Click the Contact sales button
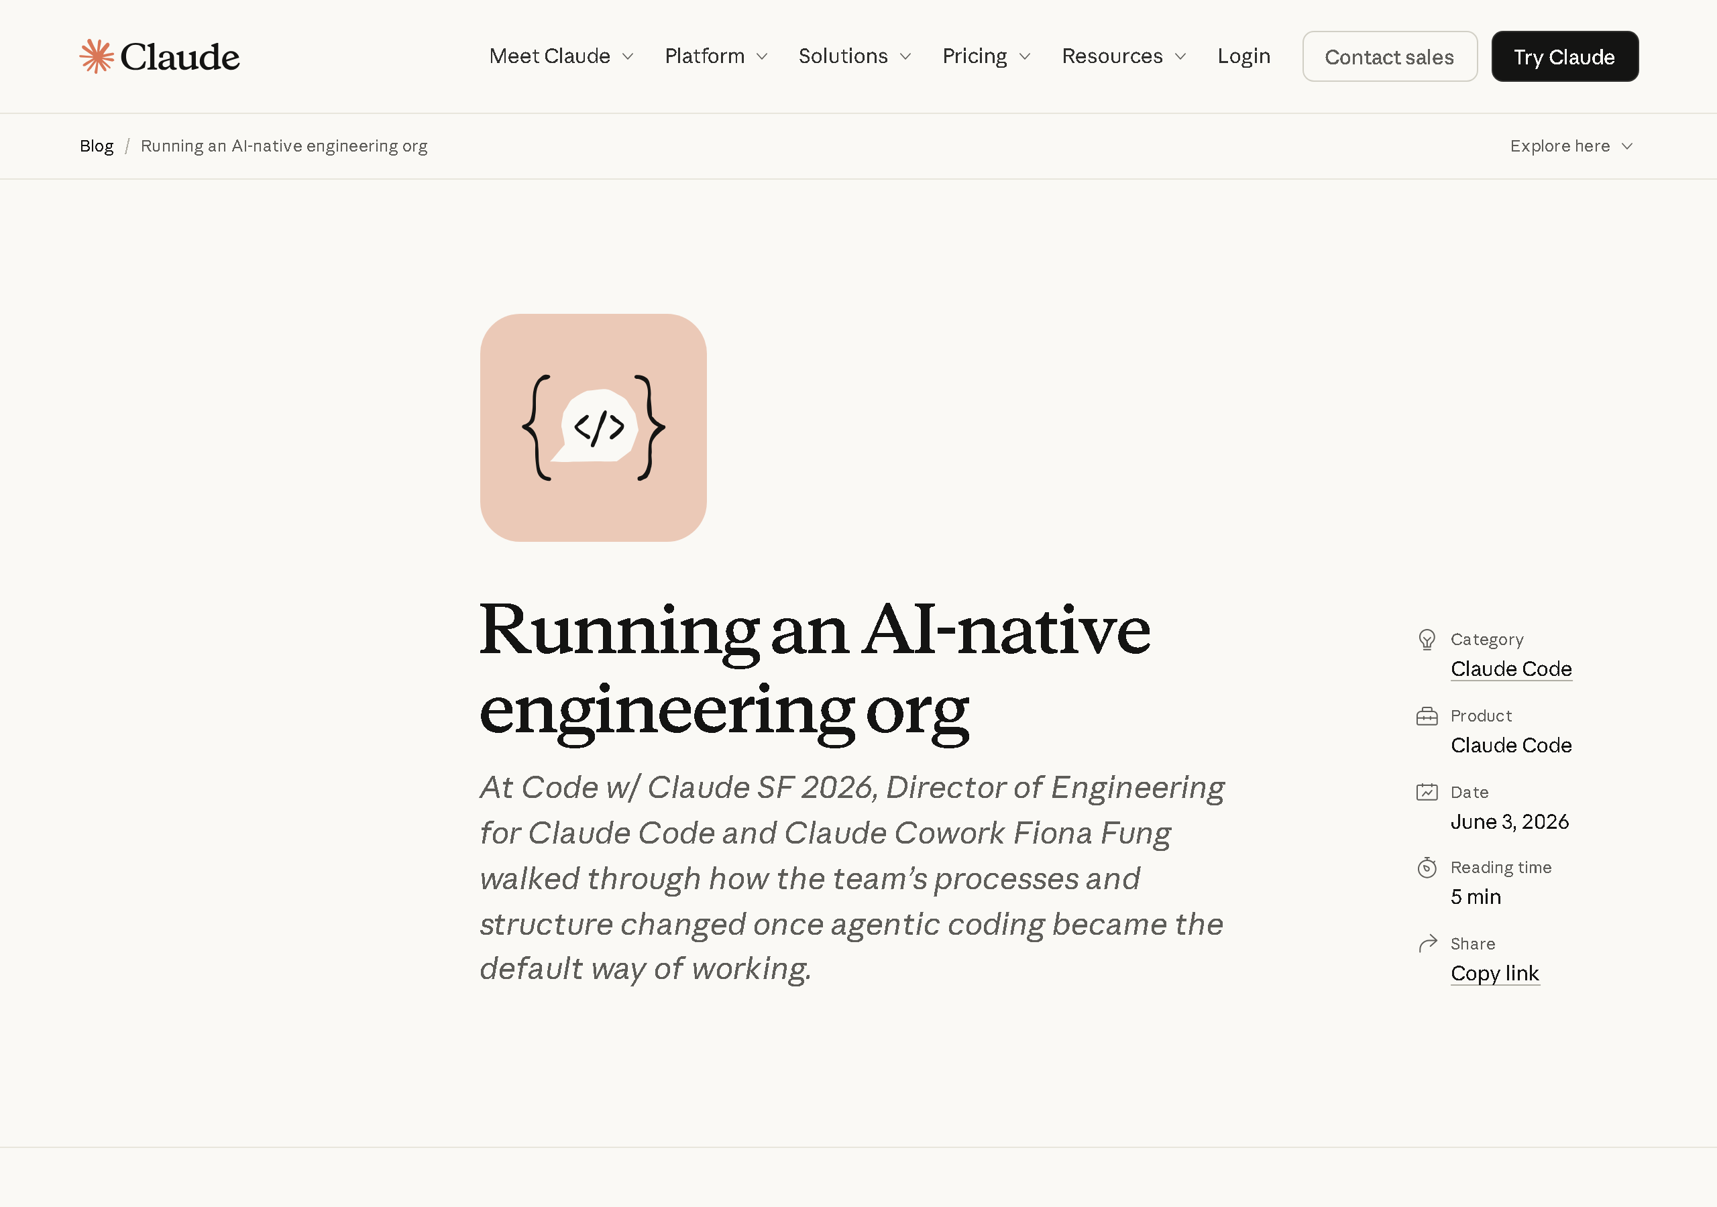Image resolution: width=1717 pixels, height=1207 pixels. (x=1390, y=56)
